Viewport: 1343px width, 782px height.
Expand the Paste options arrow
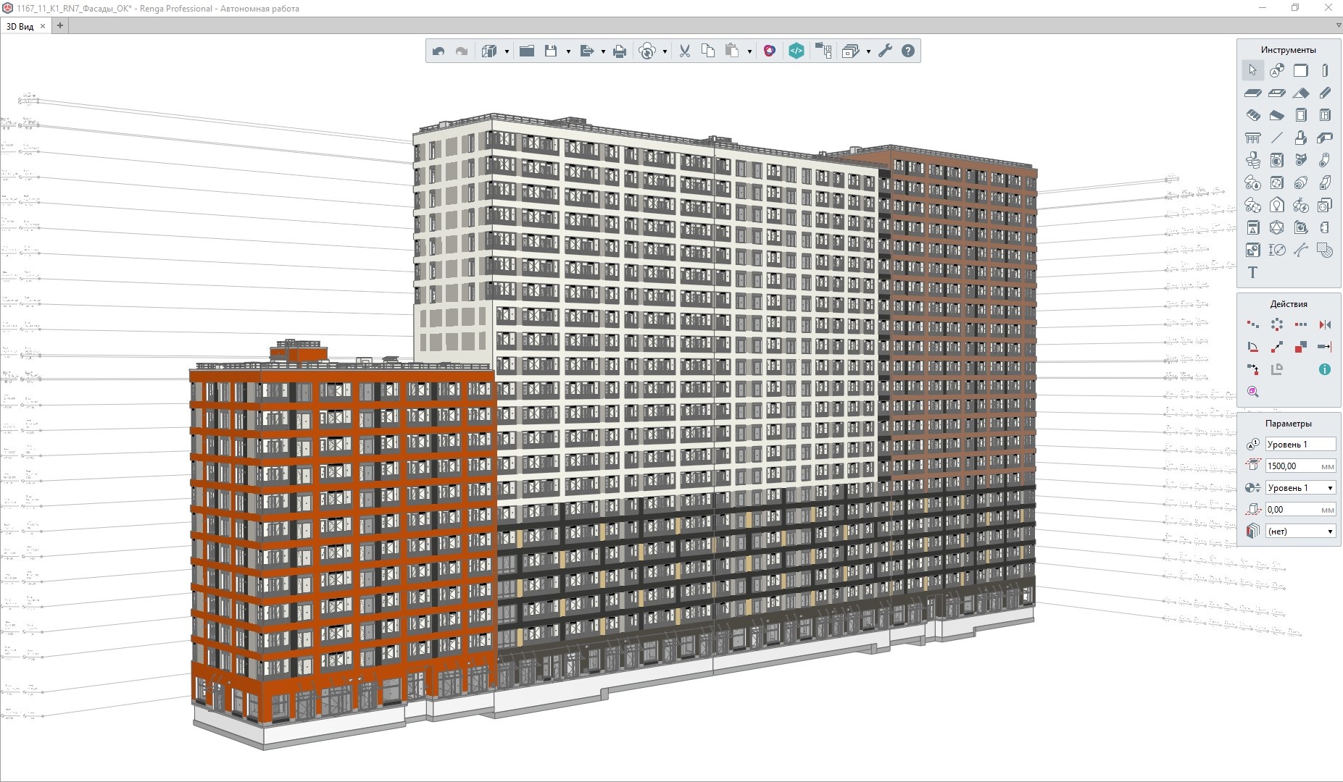[749, 51]
